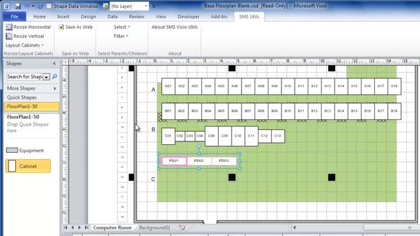Viewport: 420px width, 236px height.
Task: Click cabinet B10 on the floorplan
Action: click(x=287, y=111)
